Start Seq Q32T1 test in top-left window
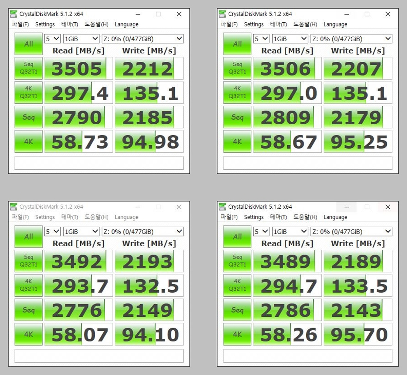Screen dimensions: 407x375 pos(28,68)
